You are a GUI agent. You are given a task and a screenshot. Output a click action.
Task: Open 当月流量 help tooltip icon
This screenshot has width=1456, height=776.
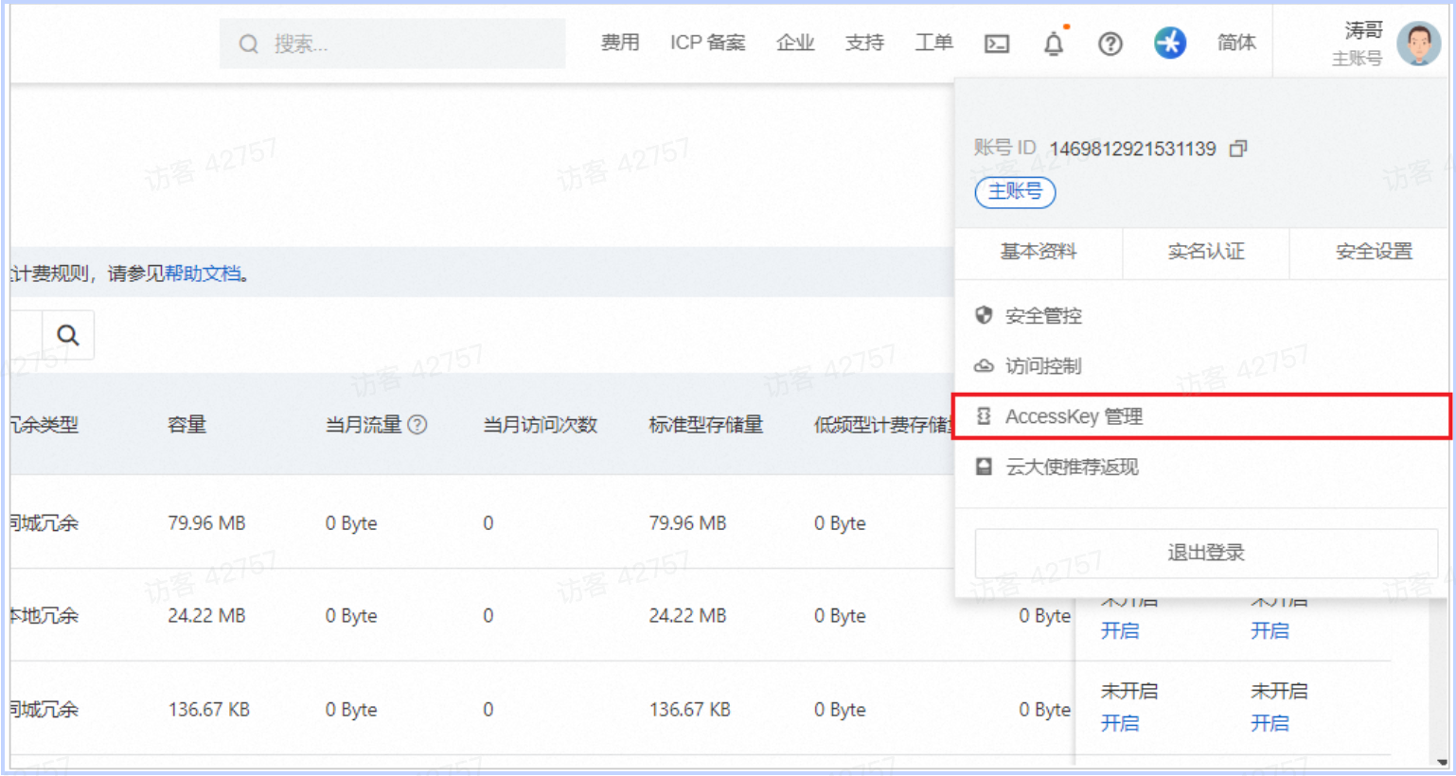coord(417,424)
